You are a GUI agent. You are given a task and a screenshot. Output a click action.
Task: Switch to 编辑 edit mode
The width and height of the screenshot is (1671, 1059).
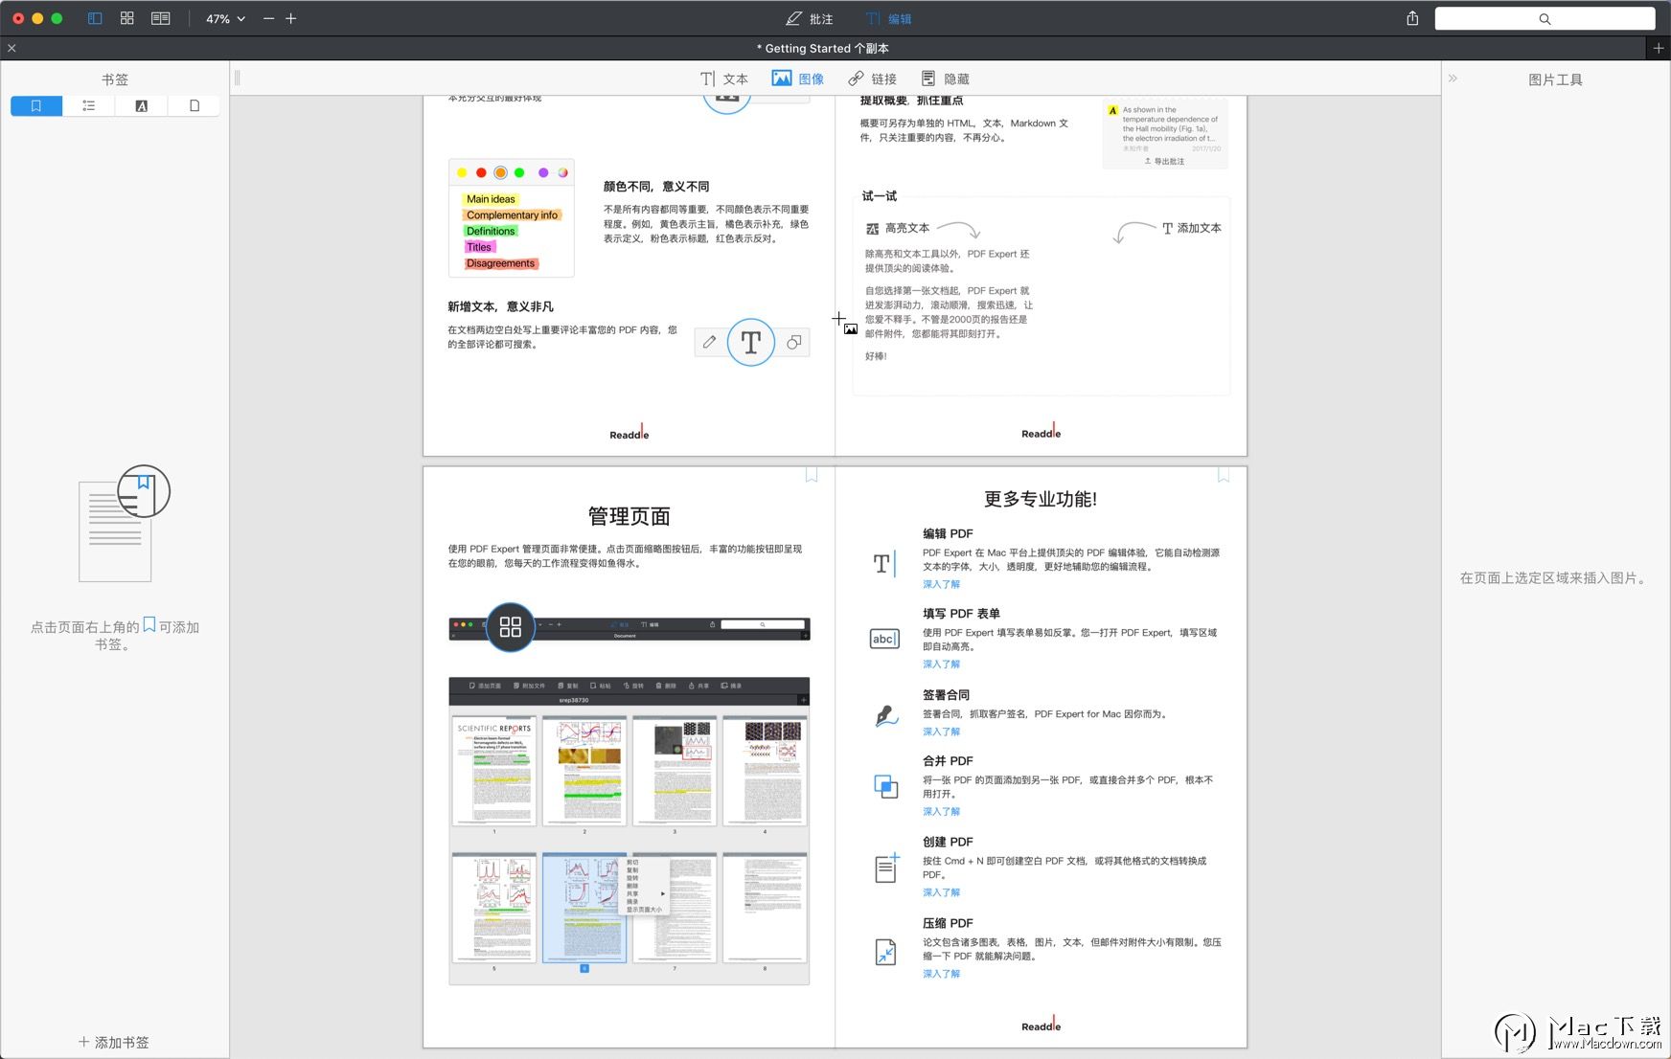pyautogui.click(x=889, y=19)
